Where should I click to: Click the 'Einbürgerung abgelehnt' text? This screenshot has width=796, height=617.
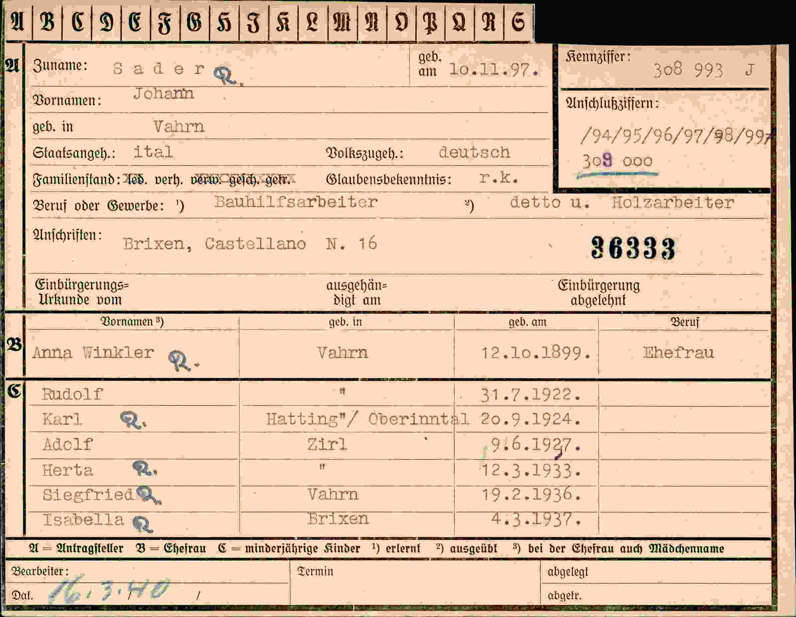coord(598,292)
